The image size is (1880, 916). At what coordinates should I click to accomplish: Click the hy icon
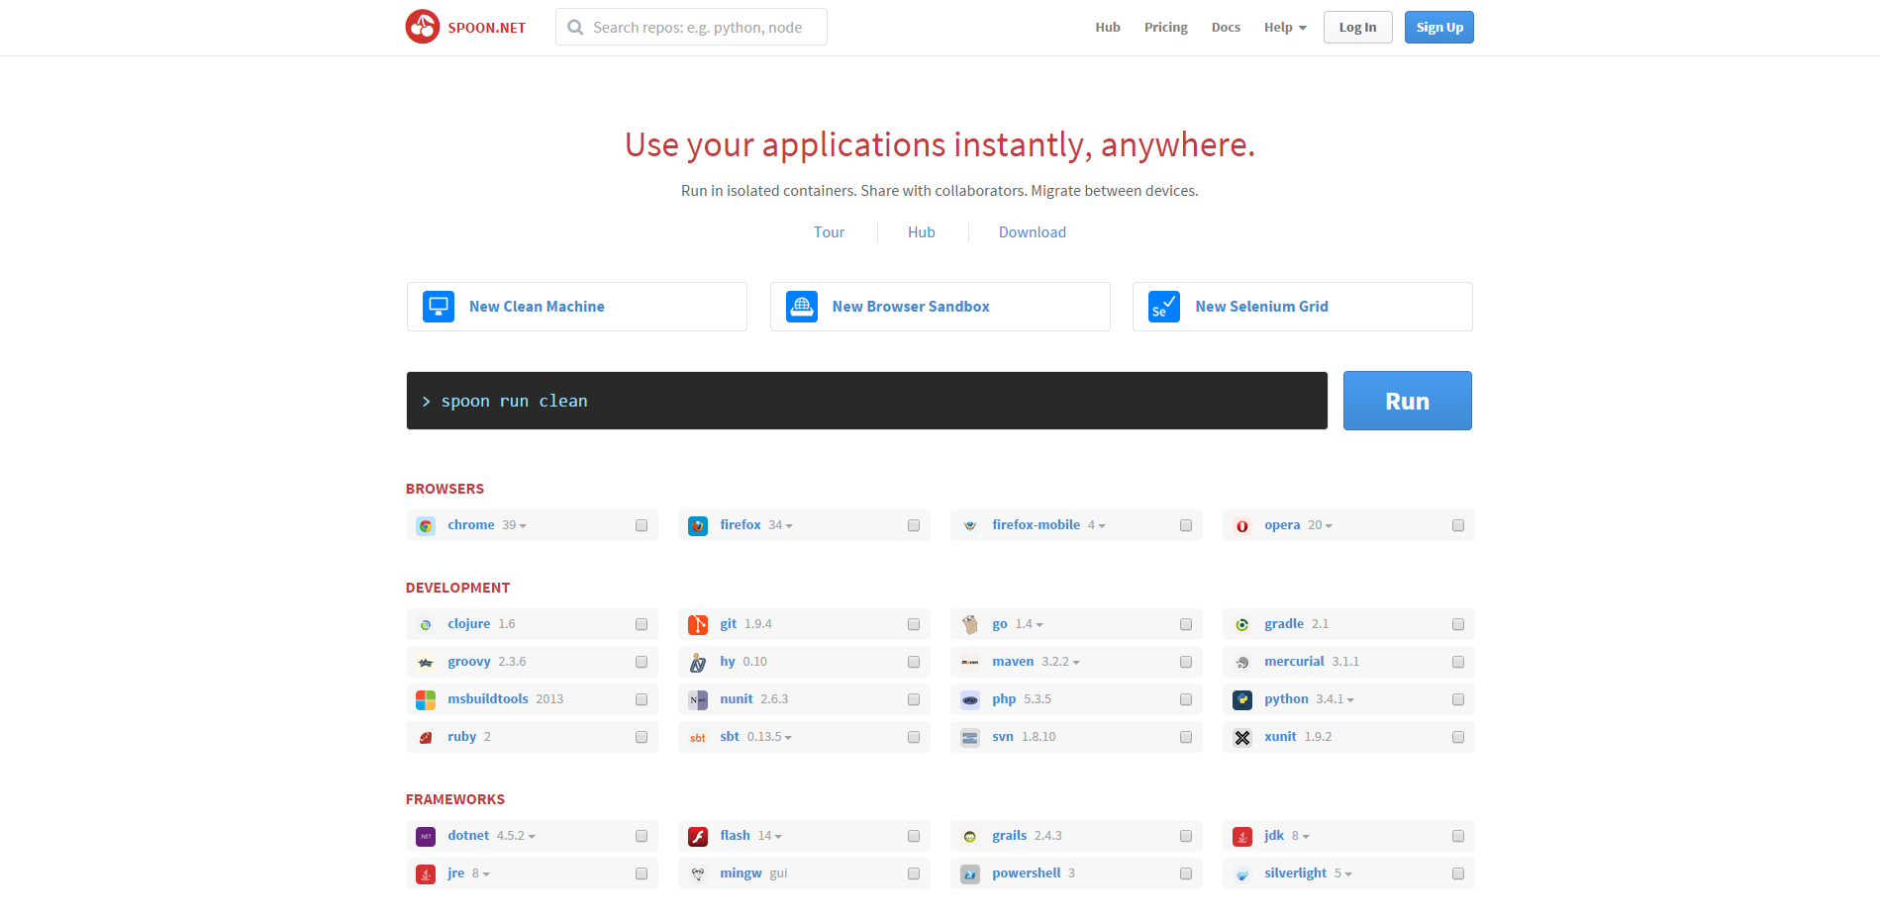698,663
